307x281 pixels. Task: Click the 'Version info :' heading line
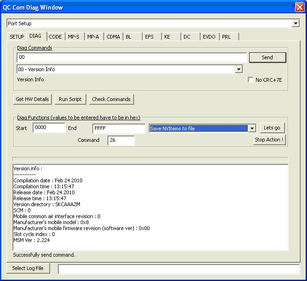click(x=28, y=169)
